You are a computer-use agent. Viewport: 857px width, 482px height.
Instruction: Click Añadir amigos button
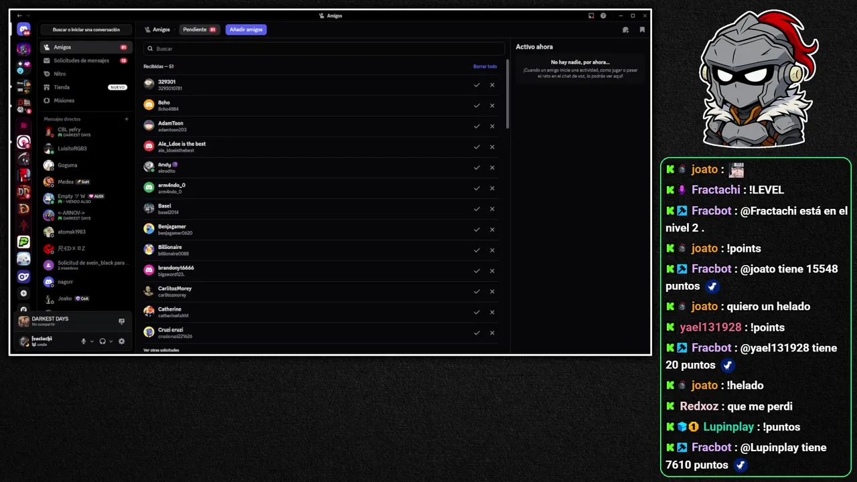pos(246,29)
